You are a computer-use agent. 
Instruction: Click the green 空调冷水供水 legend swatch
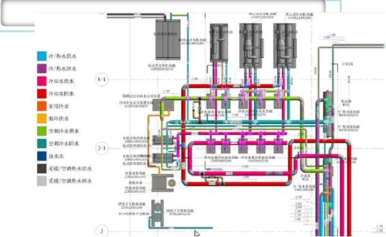click(x=42, y=131)
